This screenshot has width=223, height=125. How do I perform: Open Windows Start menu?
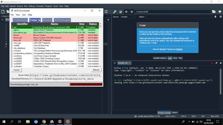pyautogui.click(x=4, y=122)
